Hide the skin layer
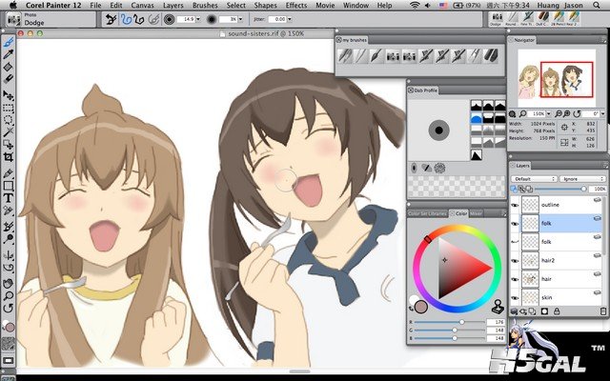The width and height of the screenshot is (610, 381). tap(515, 297)
